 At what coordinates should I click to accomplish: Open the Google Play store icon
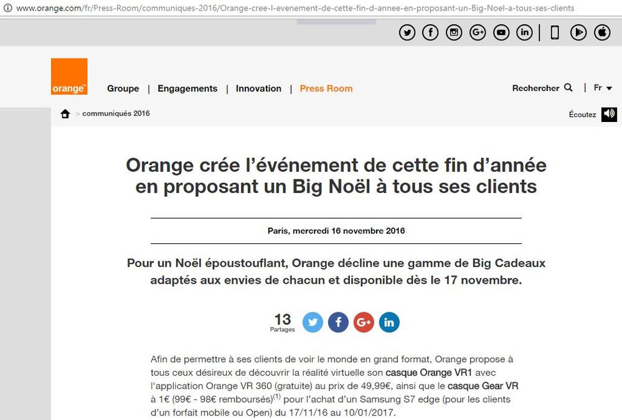point(578,32)
